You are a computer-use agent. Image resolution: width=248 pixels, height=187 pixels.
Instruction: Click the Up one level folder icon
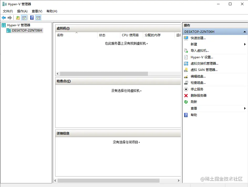tap(18, 18)
